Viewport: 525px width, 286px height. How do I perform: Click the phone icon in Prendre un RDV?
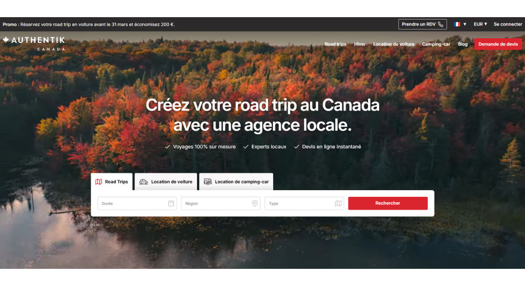click(x=441, y=24)
